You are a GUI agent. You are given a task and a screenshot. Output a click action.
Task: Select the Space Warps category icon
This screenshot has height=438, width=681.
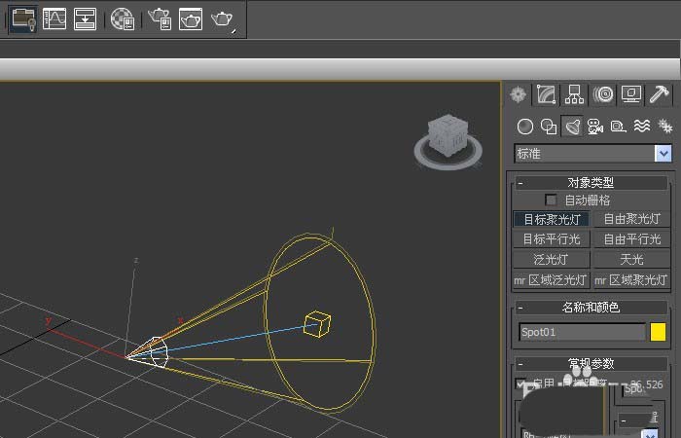click(x=642, y=127)
